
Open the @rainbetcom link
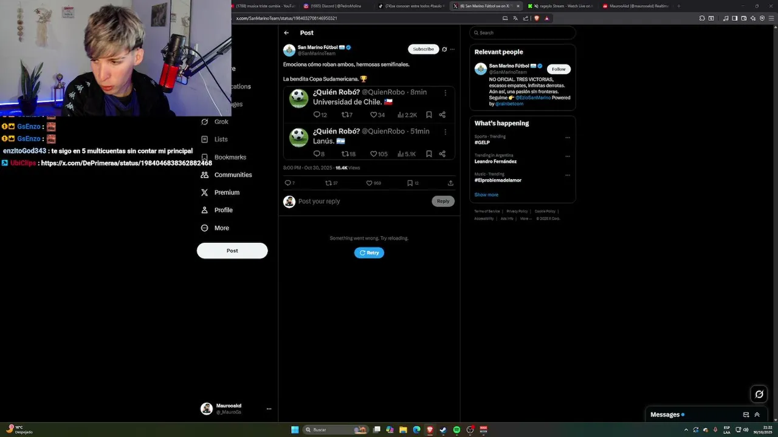tap(509, 104)
